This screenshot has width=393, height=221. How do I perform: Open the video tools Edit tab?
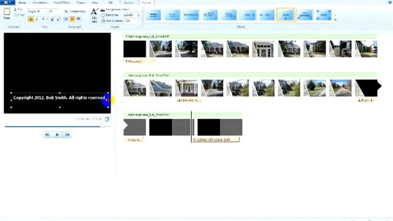[x=111, y=2]
